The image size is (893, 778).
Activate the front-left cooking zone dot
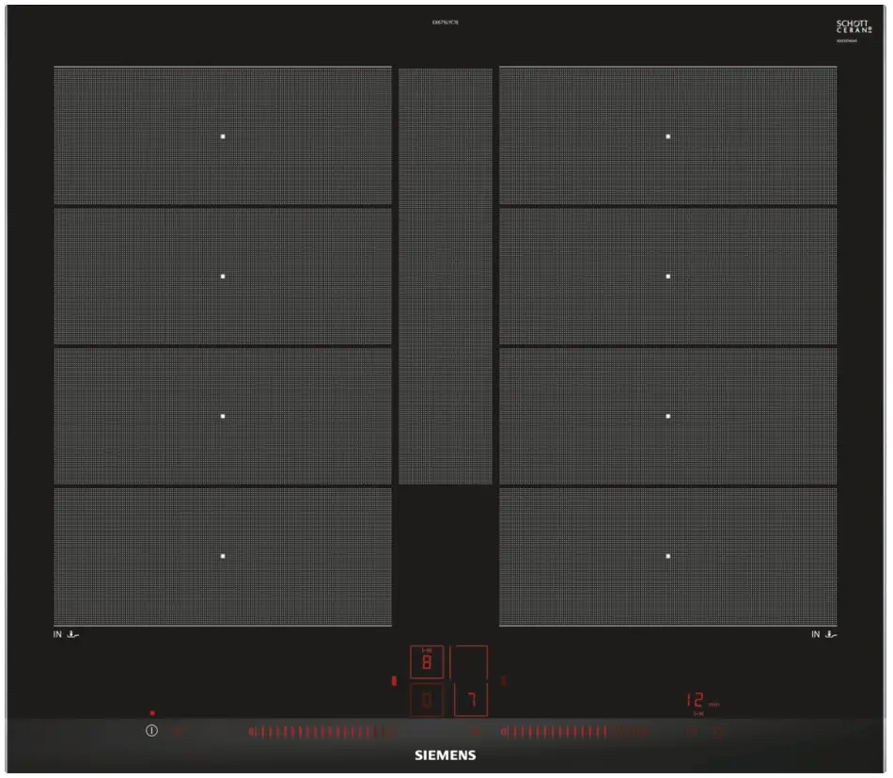pyautogui.click(x=223, y=556)
